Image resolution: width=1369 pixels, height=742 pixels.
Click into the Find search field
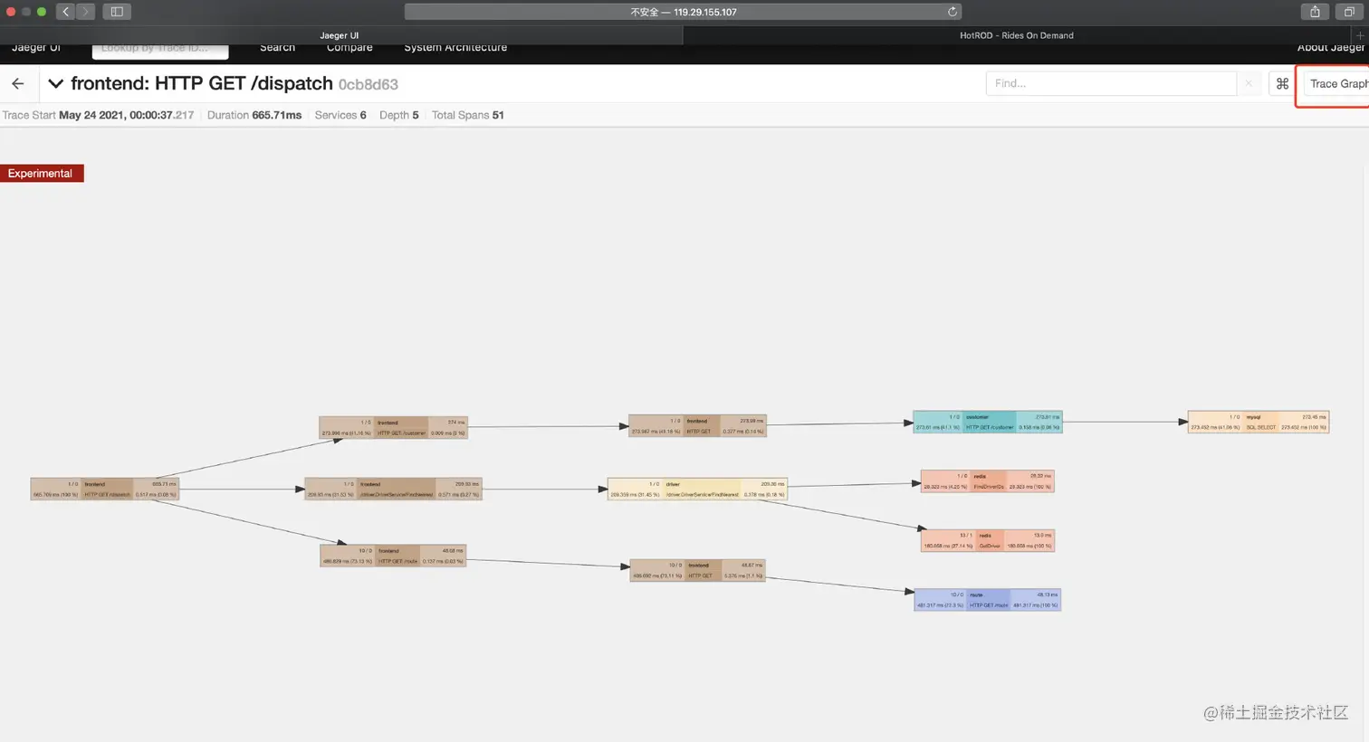click(x=1111, y=83)
